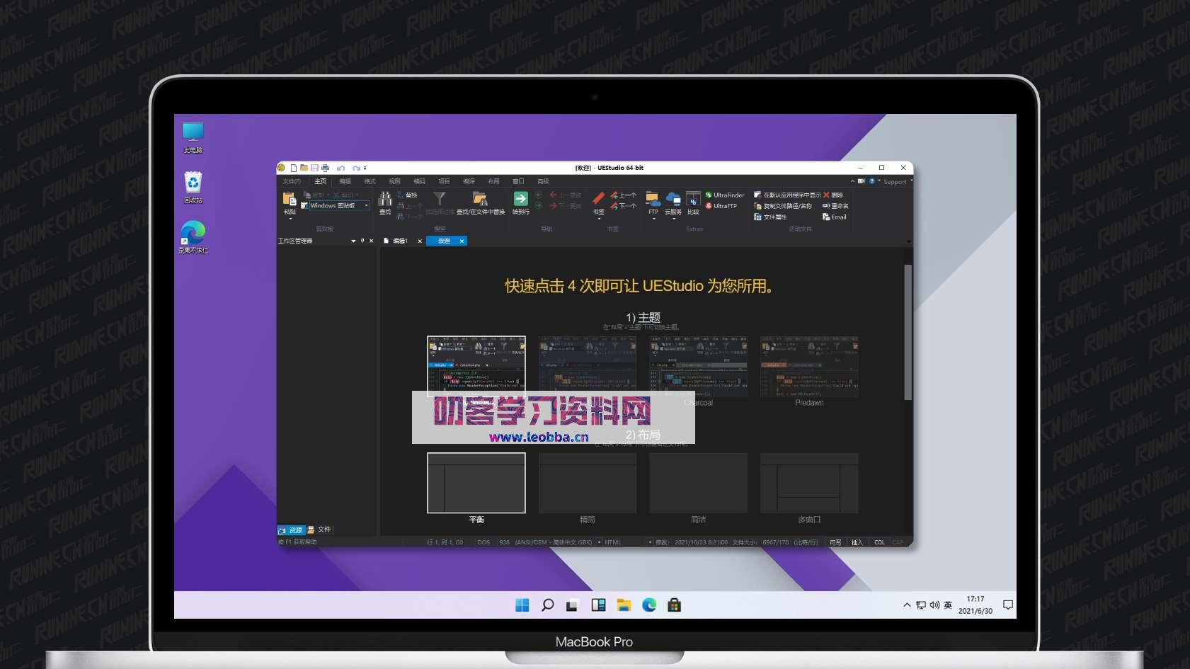This screenshot has height=669, width=1190.
Task: Launch UltraFinder from the Extras group
Action: (725, 195)
